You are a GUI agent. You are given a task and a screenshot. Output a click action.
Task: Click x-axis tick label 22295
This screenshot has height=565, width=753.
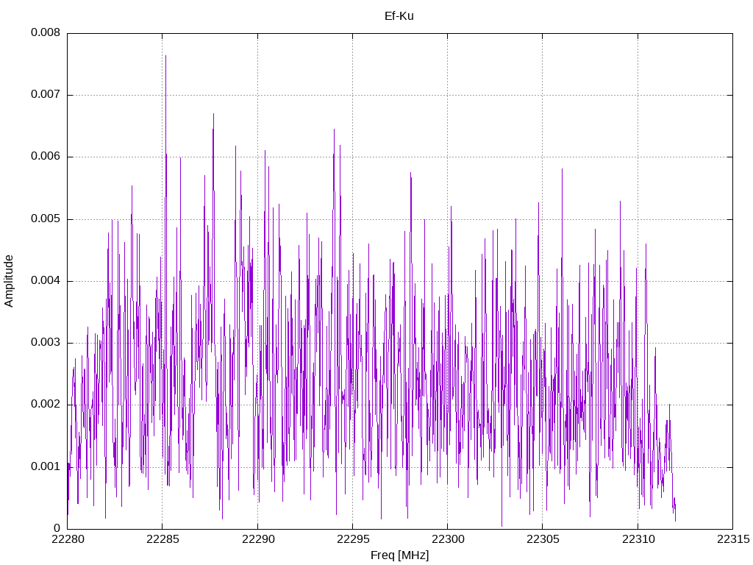(x=352, y=539)
